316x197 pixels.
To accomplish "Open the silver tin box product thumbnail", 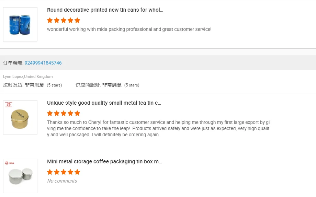I will (x=20, y=176).
